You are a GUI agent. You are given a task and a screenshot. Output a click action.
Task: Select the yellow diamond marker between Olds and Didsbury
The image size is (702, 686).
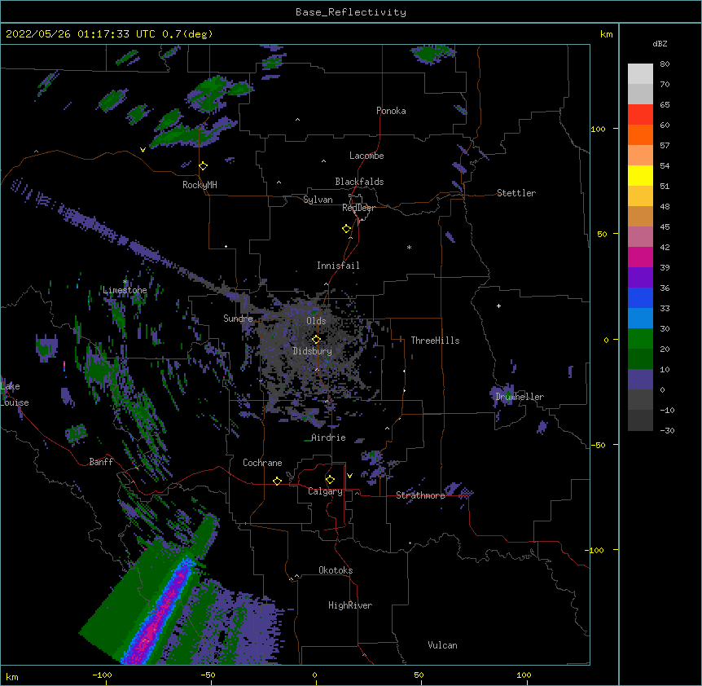point(316,340)
